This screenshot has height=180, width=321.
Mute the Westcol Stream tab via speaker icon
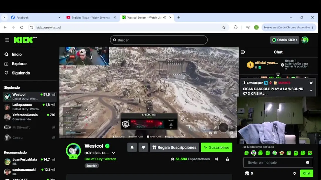click(165, 18)
